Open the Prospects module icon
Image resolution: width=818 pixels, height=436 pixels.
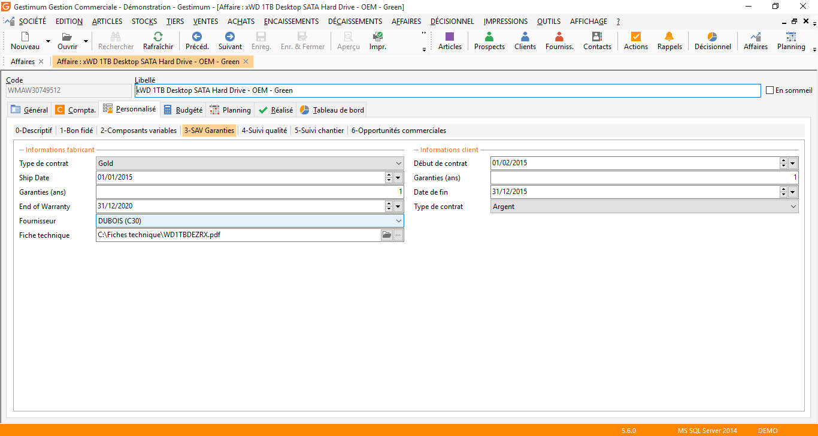tap(489, 37)
